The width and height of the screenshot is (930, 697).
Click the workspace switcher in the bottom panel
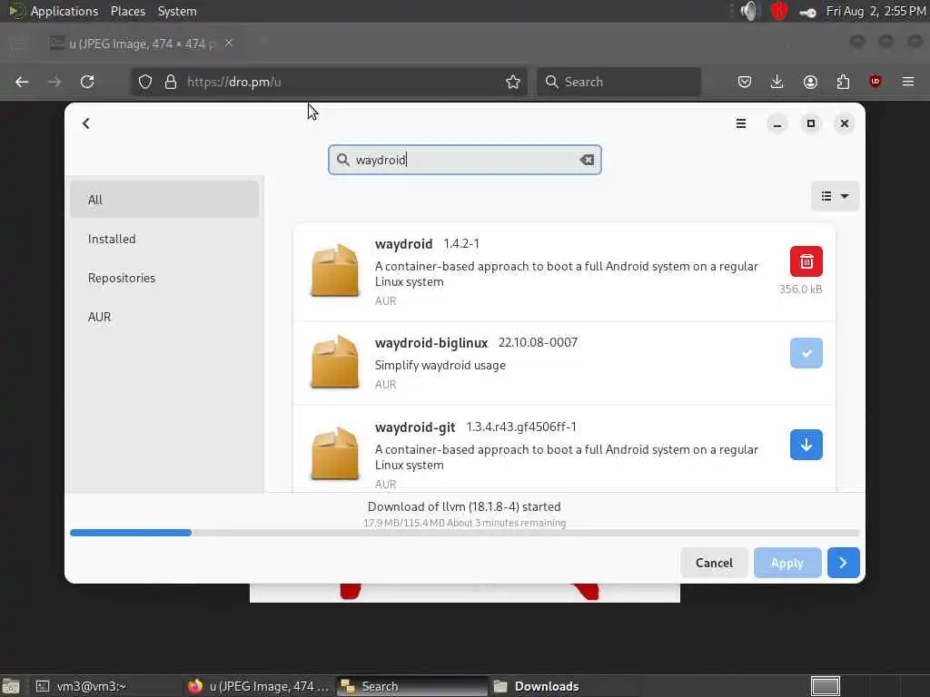pyautogui.click(x=825, y=686)
